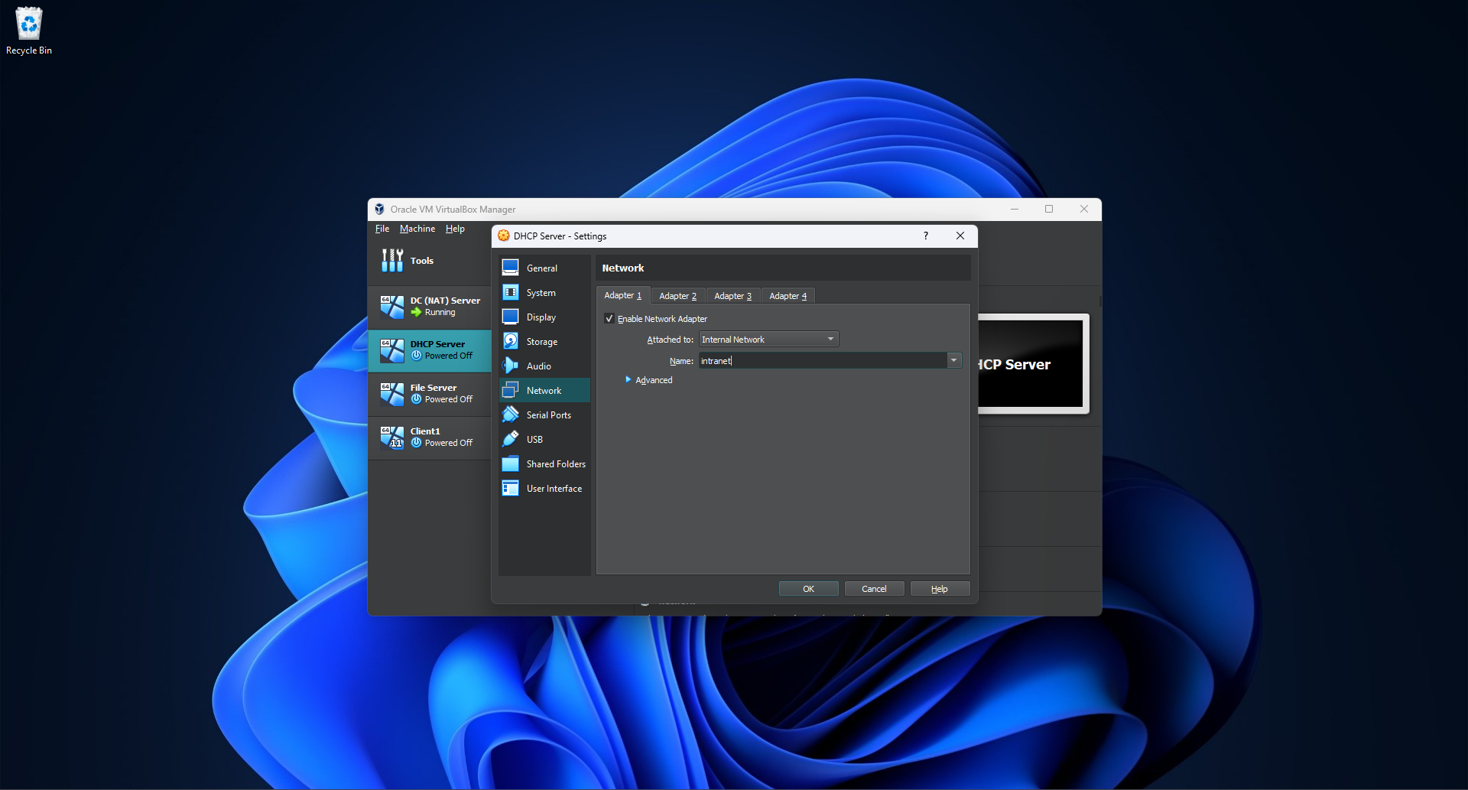Open the network Name dropdown arrow

point(953,361)
